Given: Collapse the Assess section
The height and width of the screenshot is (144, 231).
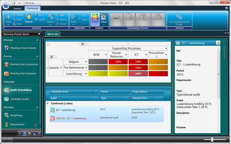Looking at the screenshot, I should [37, 56].
